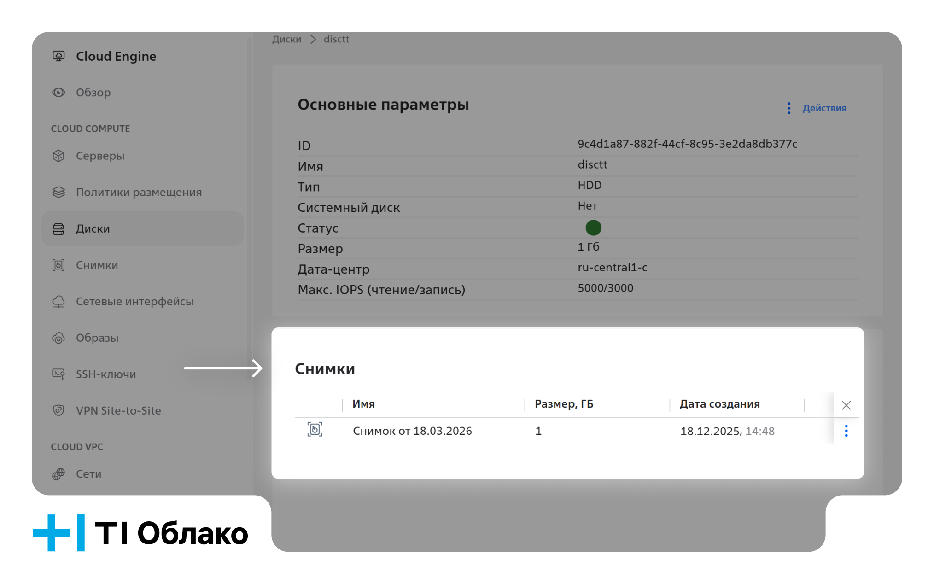Click the snapshot Снимок от 18.03.2026 name
The height and width of the screenshot is (584, 934).
412,431
